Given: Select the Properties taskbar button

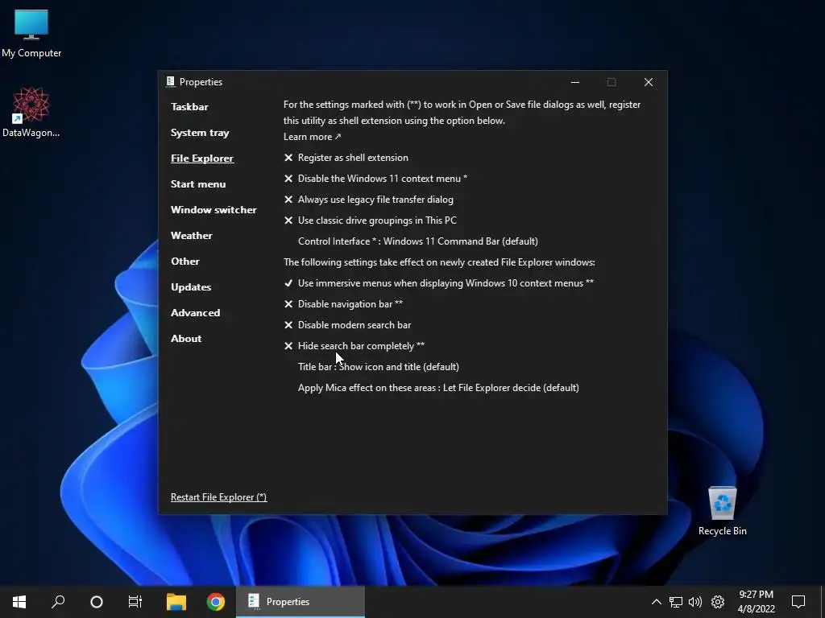Looking at the screenshot, I should click(x=300, y=602).
